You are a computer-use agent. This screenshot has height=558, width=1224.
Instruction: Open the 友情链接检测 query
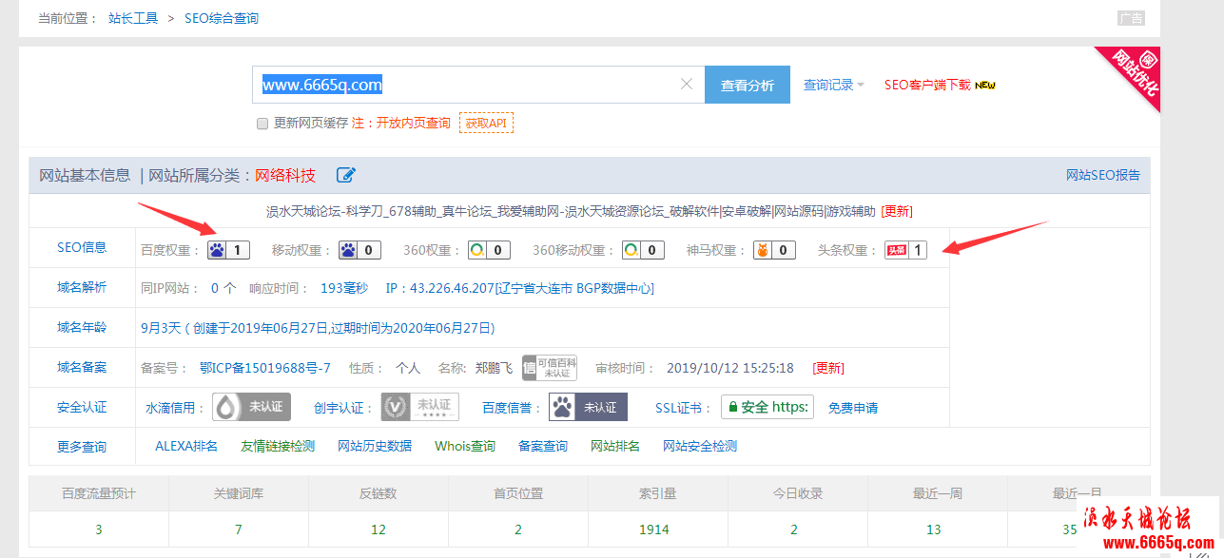(x=278, y=446)
